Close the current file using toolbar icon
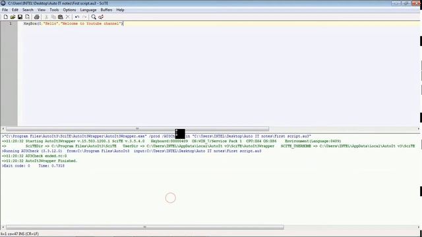422x237 pixels. [28, 17]
